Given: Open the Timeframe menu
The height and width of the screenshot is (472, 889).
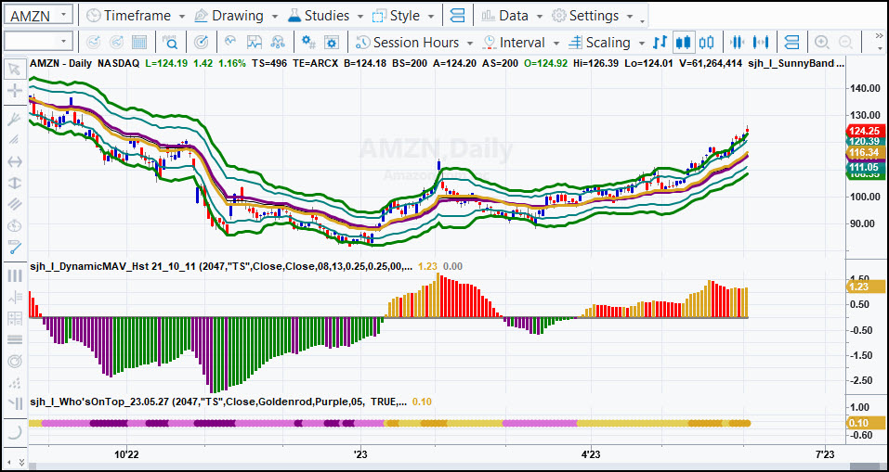Looking at the screenshot, I should [x=136, y=16].
